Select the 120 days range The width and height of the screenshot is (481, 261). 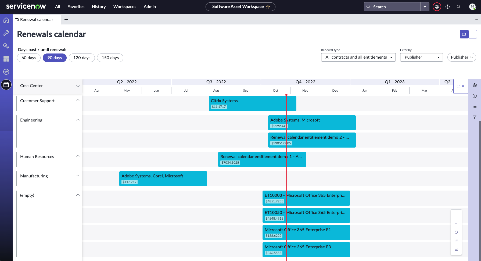click(x=82, y=58)
